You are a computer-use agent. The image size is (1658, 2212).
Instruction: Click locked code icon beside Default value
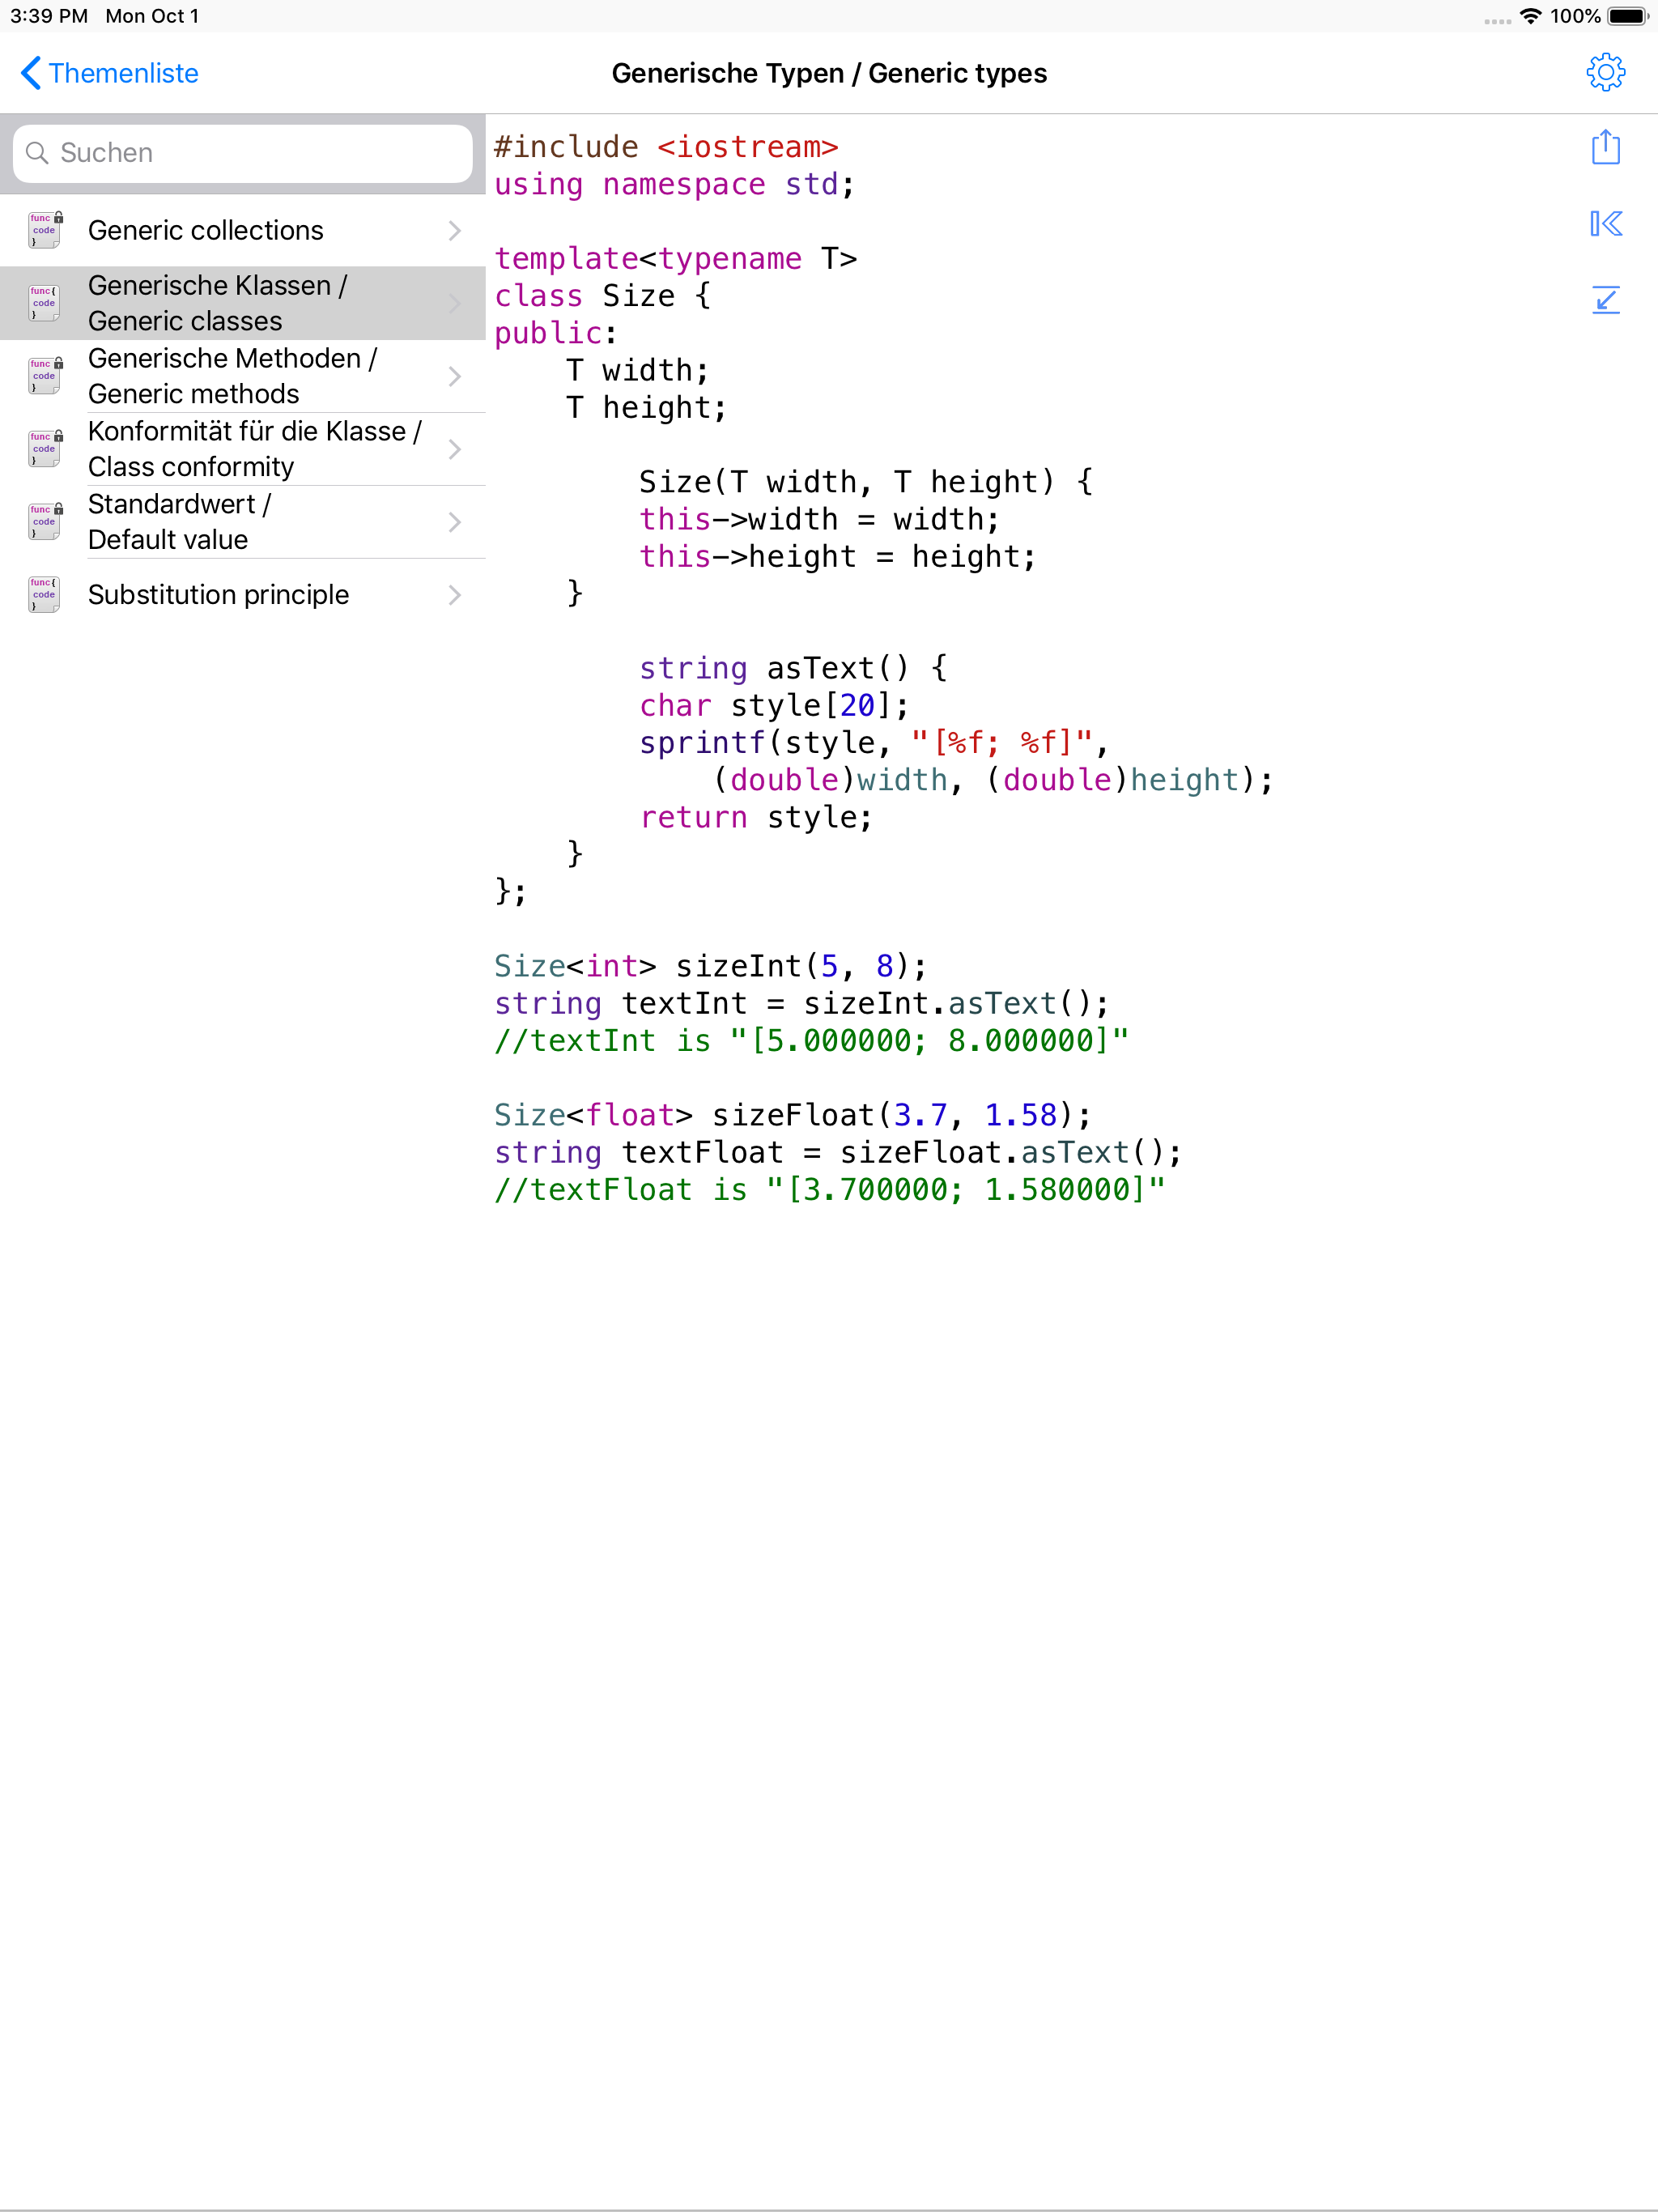pos(44,522)
